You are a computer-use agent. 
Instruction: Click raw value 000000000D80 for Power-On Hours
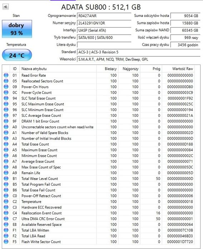coord(180,87)
